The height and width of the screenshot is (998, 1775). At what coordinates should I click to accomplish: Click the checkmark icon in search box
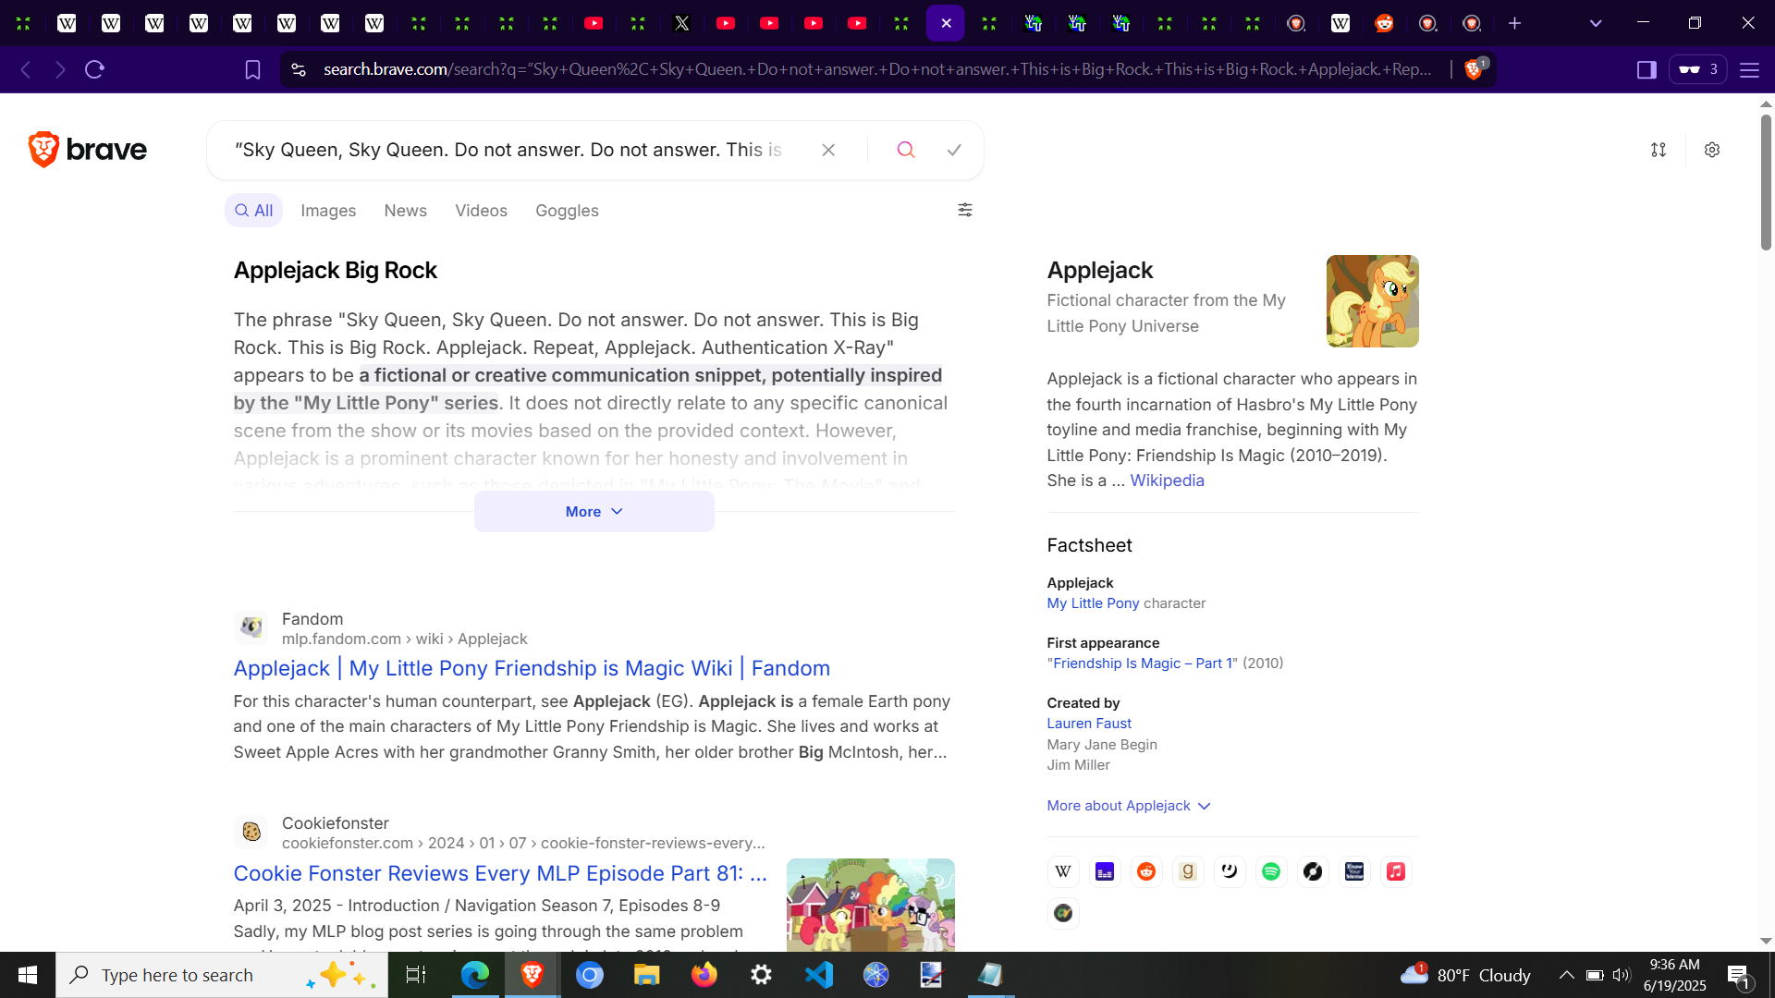coord(954,150)
